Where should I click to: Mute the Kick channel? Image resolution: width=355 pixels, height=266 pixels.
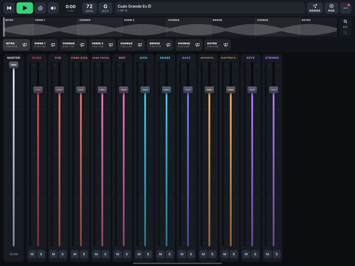pyautogui.click(x=139, y=254)
